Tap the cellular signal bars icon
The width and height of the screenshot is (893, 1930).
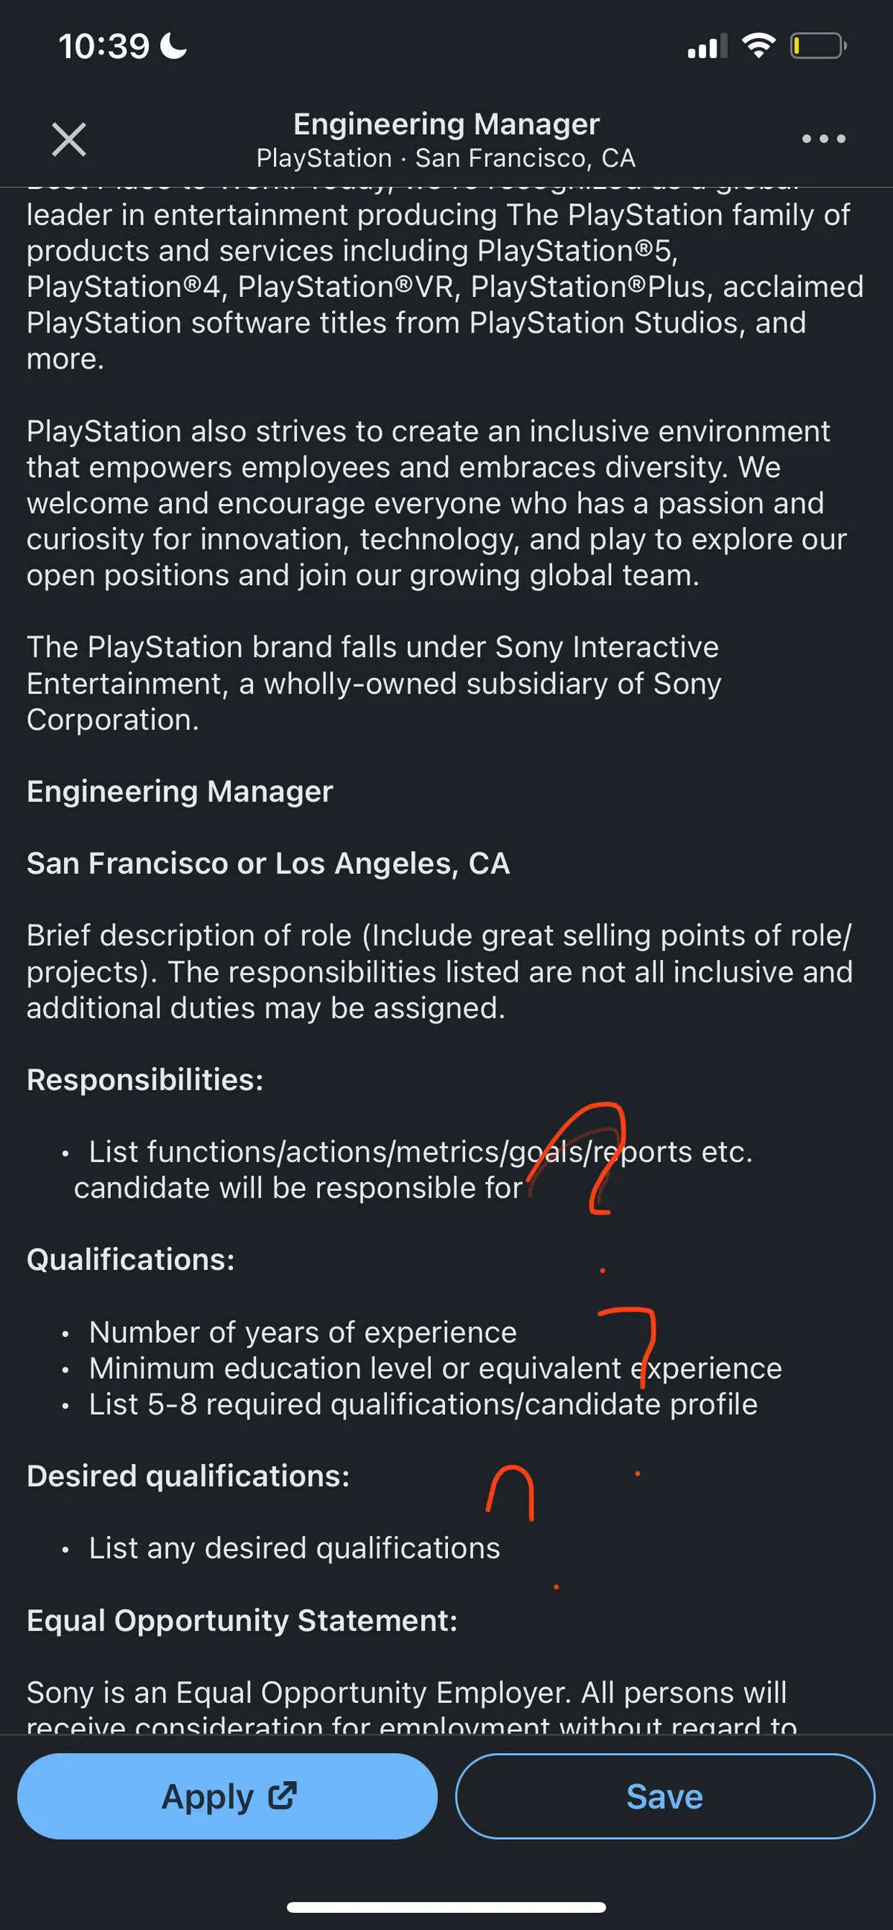click(706, 46)
